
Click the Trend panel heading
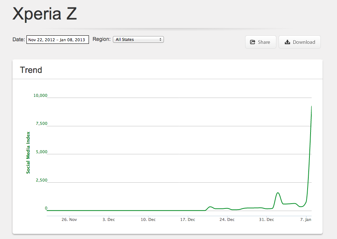pyautogui.click(x=31, y=70)
